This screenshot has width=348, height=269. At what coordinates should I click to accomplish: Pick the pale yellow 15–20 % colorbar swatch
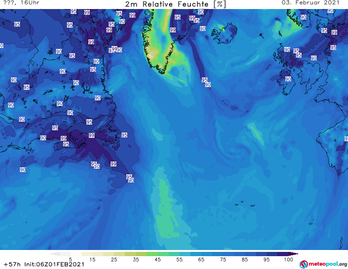(98, 254)
